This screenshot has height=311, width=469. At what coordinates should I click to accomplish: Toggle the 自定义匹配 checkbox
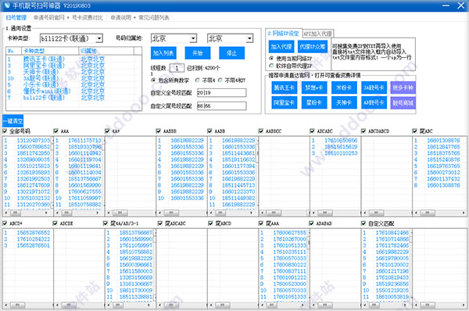tap(363, 223)
